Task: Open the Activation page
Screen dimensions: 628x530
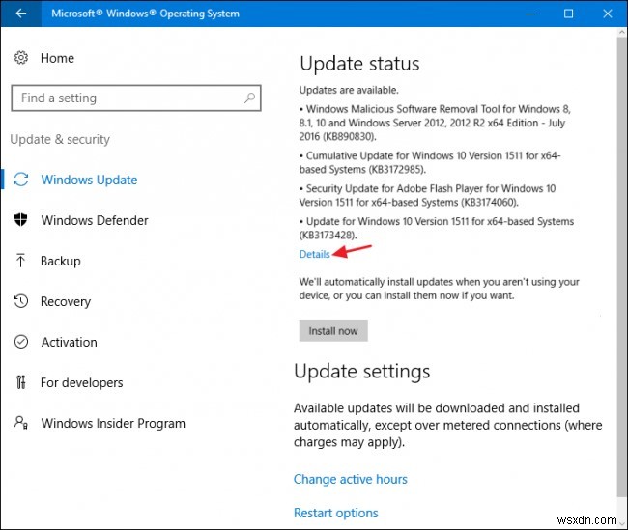Action: click(69, 343)
